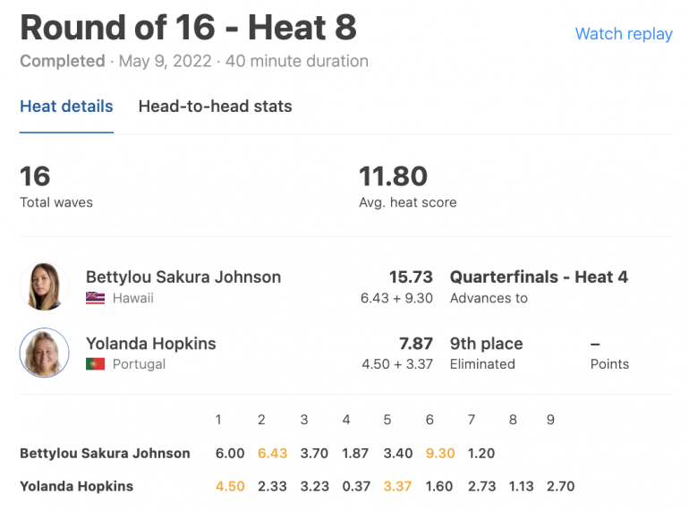The height and width of the screenshot is (511, 689).
Task: Click the Hawaii flag icon
Action: (96, 298)
